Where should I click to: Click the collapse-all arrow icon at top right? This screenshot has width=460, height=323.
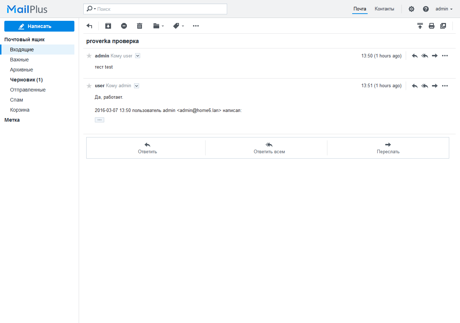click(420, 26)
